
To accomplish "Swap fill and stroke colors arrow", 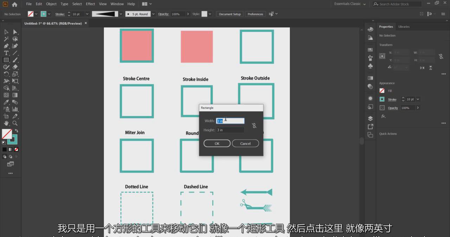I will (x=16, y=131).
